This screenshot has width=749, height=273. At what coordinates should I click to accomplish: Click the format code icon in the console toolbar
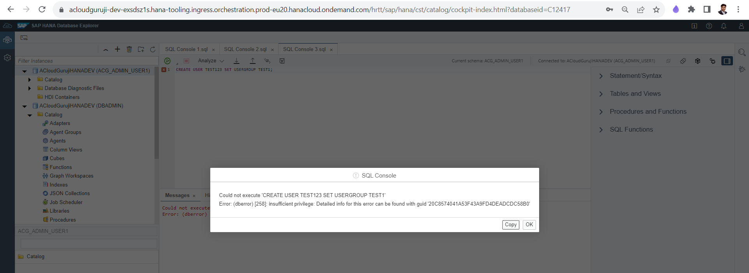(x=267, y=61)
